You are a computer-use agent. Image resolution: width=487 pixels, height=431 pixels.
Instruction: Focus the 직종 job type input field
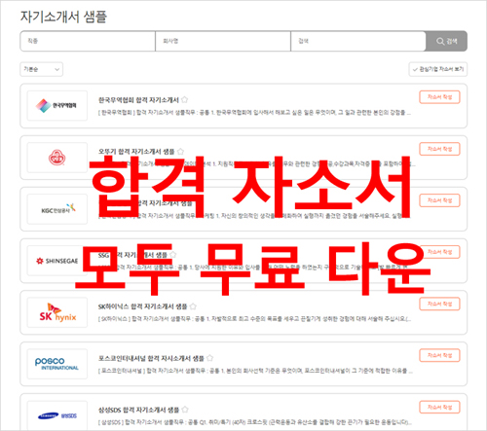tap(88, 41)
